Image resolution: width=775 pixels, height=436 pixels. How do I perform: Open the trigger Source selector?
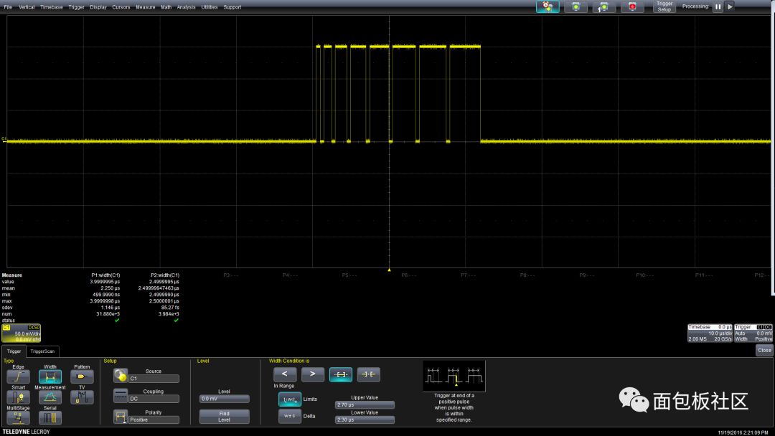pos(153,378)
